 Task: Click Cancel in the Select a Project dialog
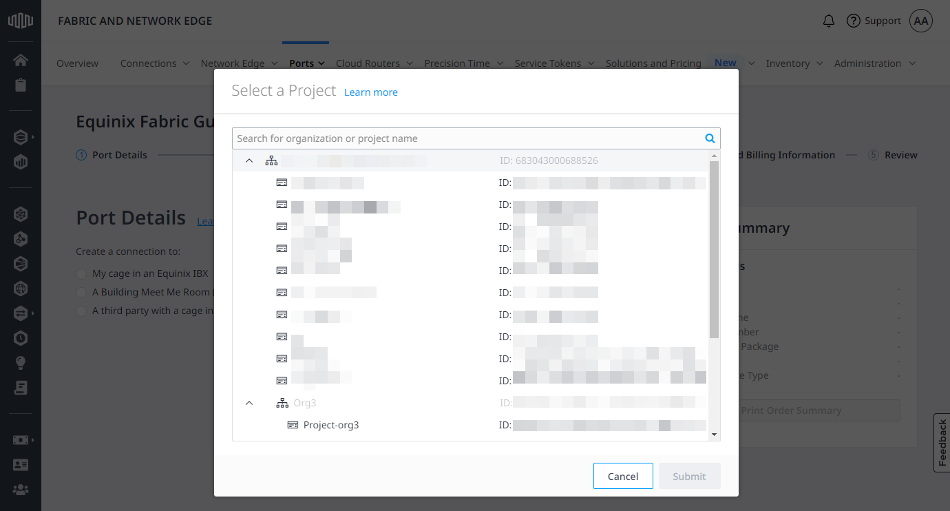623,476
